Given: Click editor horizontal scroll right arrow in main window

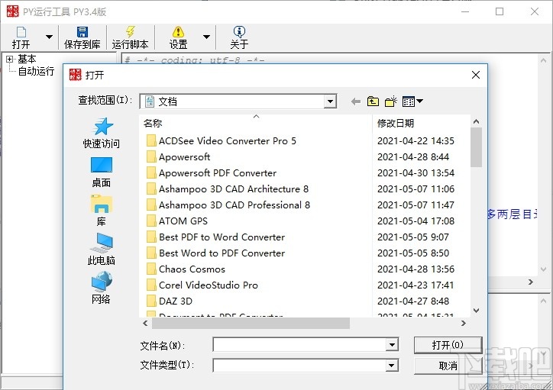Looking at the screenshot, I should [x=530, y=282].
